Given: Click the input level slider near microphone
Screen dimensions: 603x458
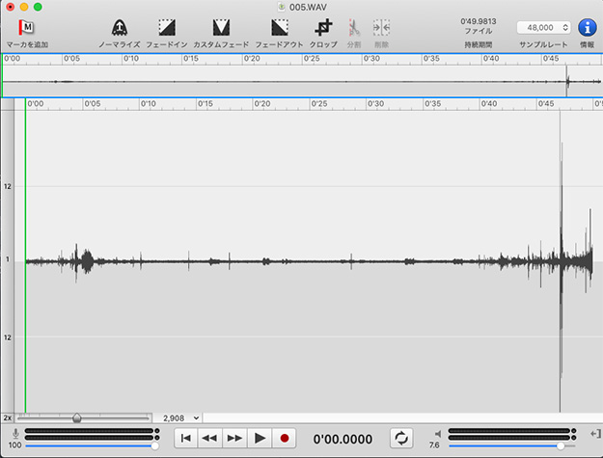Looking at the screenshot, I should [x=90, y=446].
